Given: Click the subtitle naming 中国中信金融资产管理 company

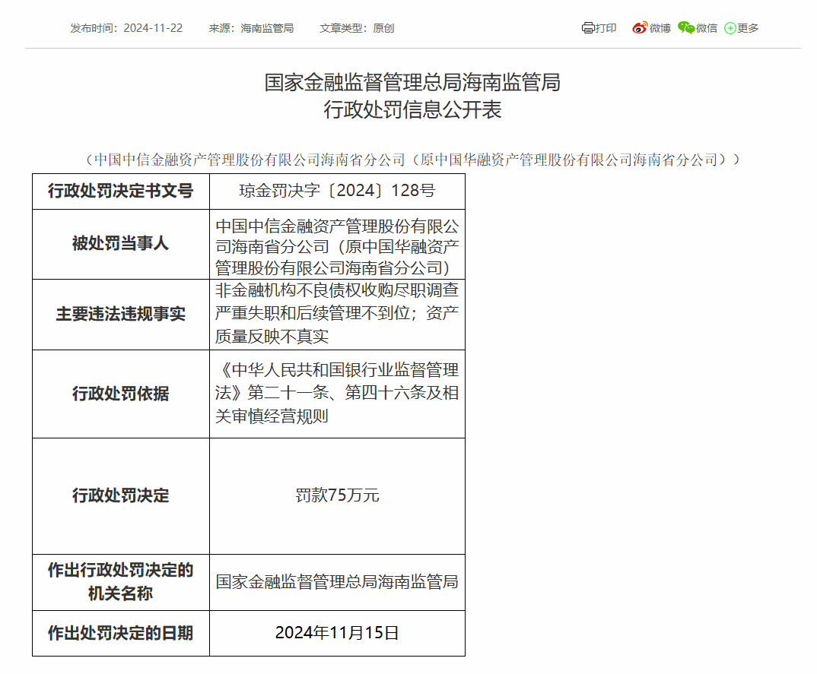Looking at the screenshot, I should (412, 160).
